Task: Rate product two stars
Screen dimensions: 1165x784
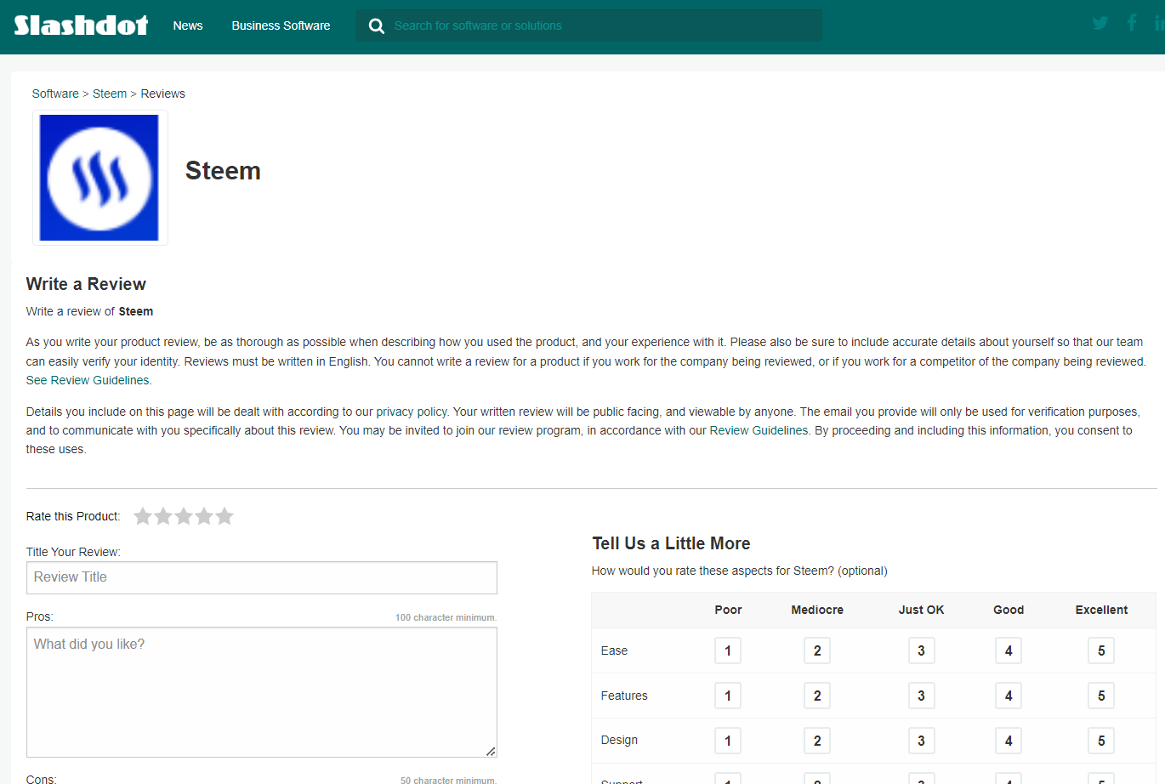Action: pyautogui.click(x=163, y=516)
